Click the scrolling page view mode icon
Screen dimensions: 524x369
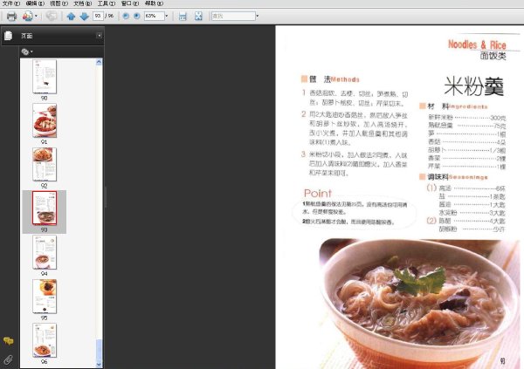(183, 16)
